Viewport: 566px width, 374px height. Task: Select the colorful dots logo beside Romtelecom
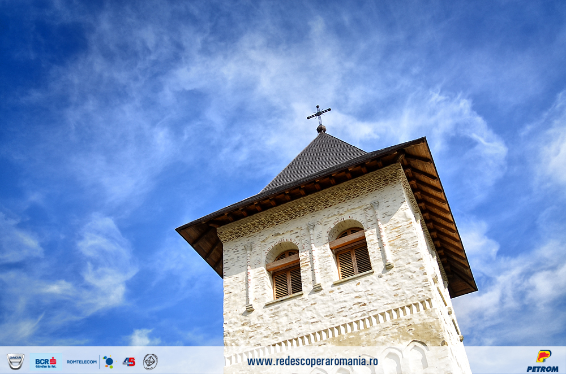pyautogui.click(x=108, y=362)
